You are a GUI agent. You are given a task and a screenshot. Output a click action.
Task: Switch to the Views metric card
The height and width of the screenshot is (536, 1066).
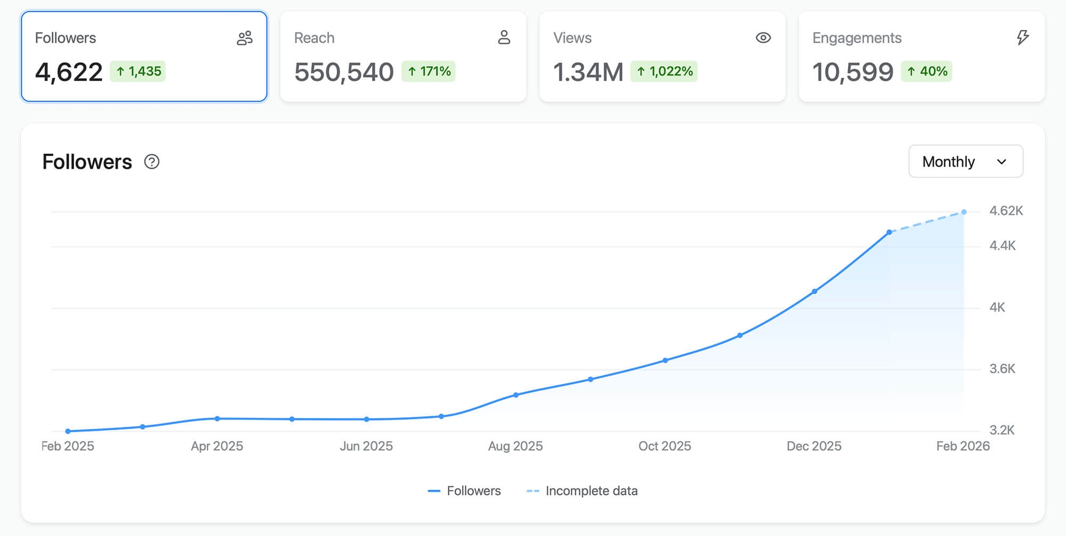[662, 56]
